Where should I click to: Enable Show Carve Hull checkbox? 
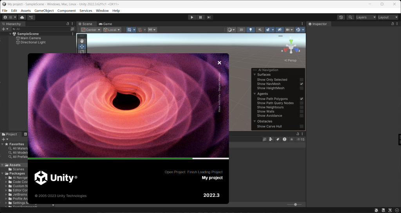(302, 126)
